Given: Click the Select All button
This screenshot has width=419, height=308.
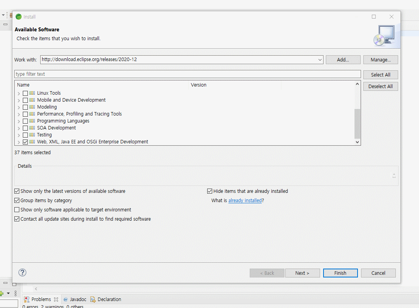Looking at the screenshot, I should point(380,75).
